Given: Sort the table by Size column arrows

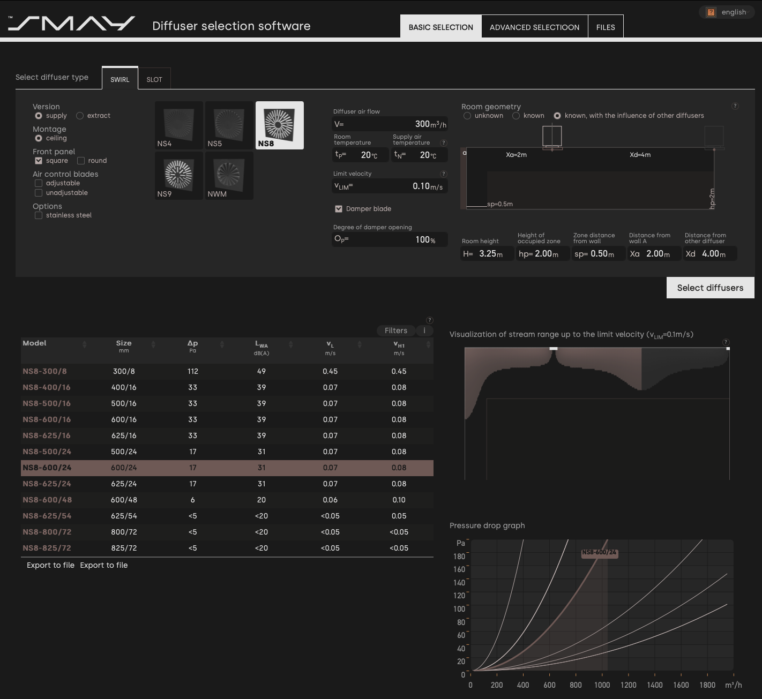Looking at the screenshot, I should [153, 344].
